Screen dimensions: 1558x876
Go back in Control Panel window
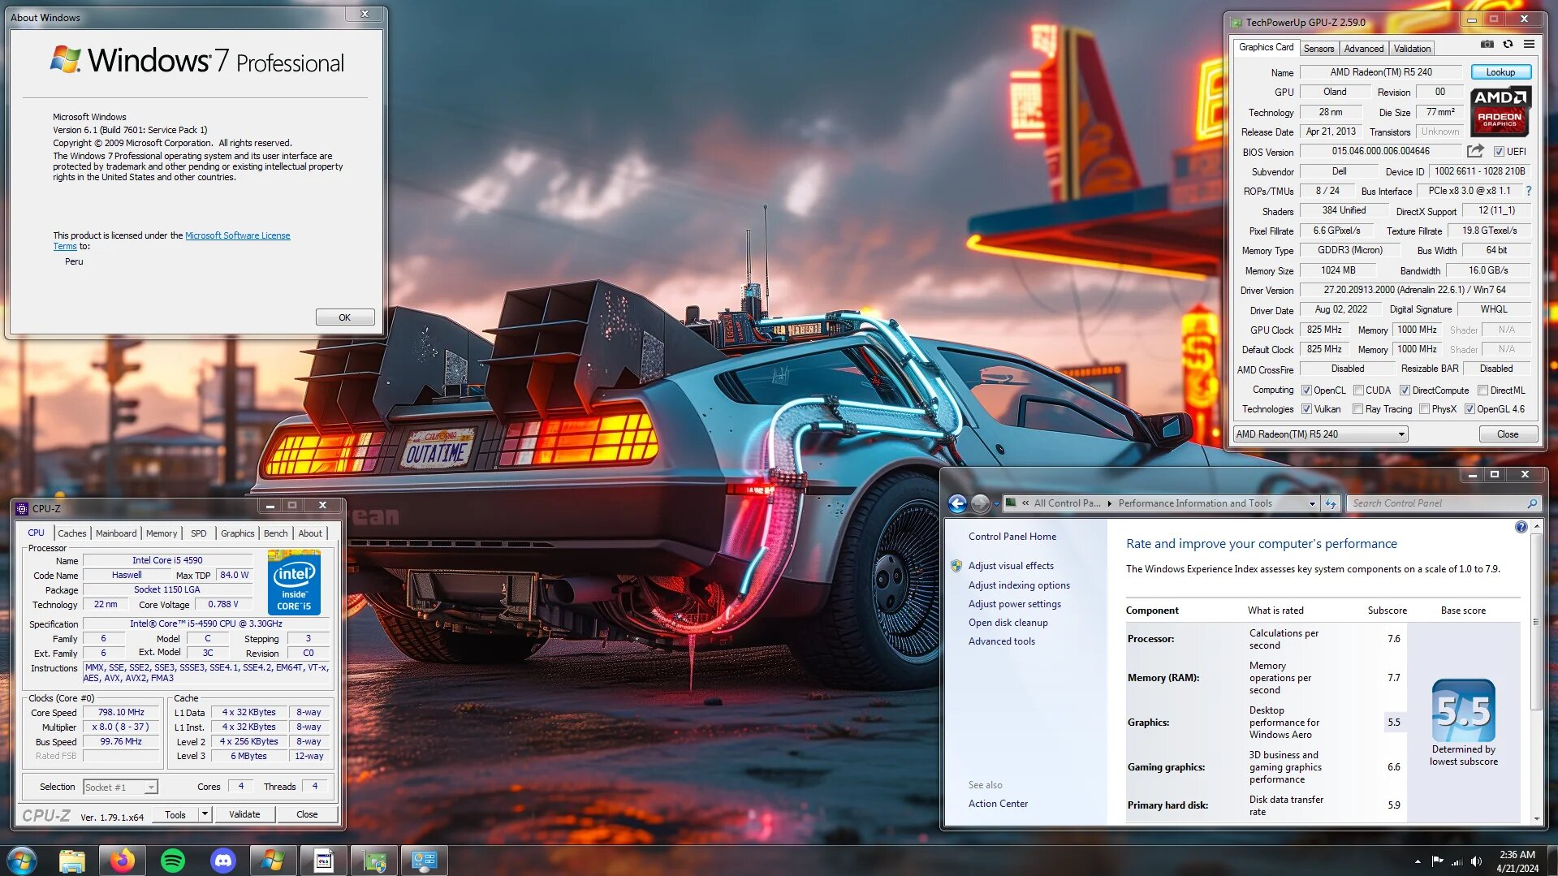pyautogui.click(x=957, y=503)
